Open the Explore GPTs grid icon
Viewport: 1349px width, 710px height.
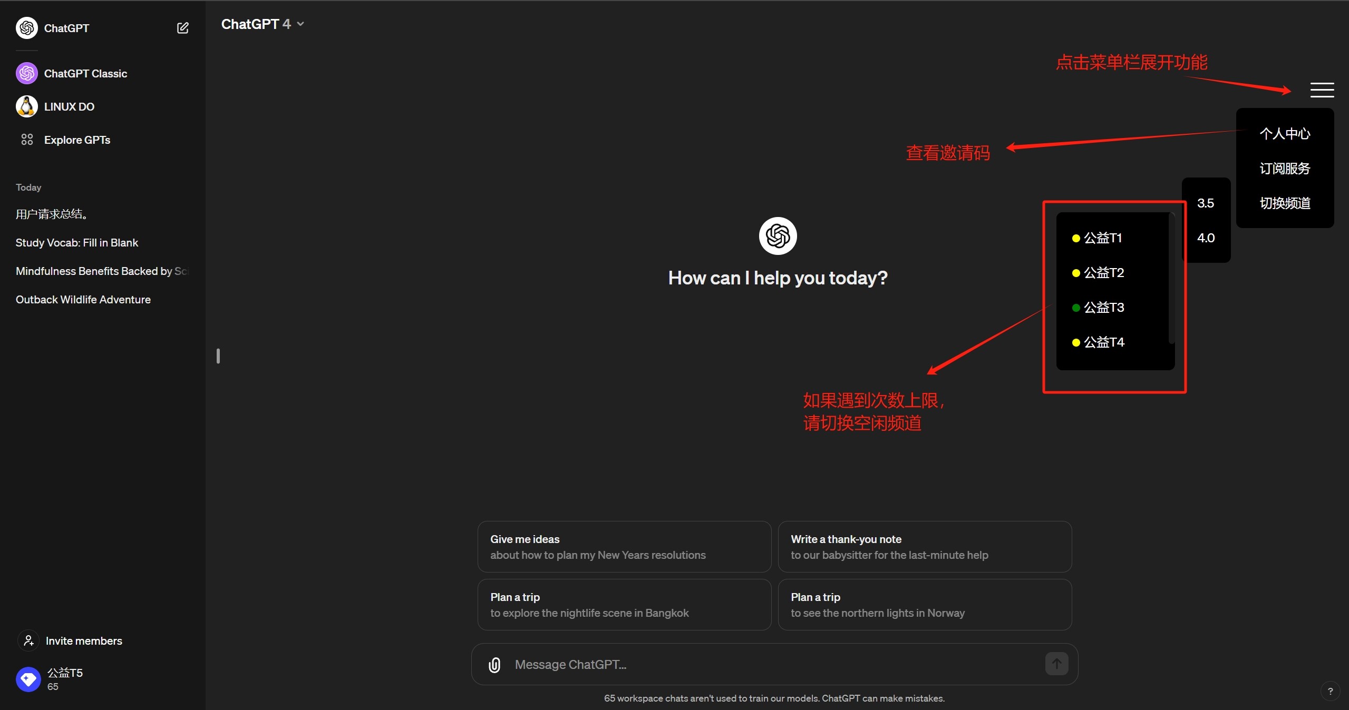click(x=27, y=140)
